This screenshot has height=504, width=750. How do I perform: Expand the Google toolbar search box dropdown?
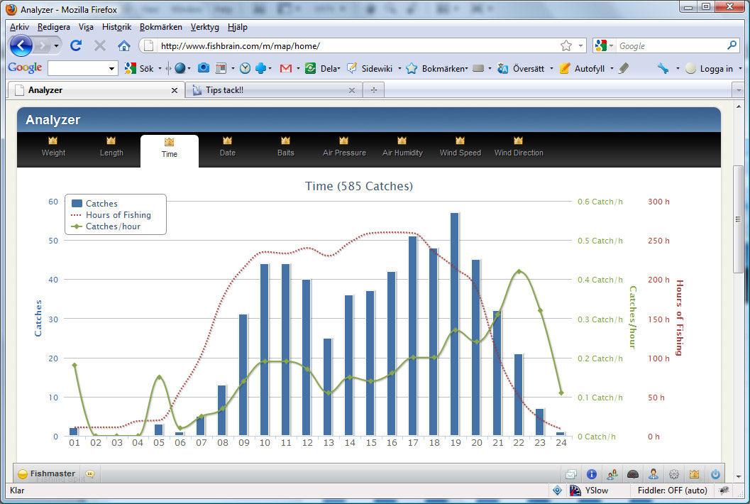[112, 69]
